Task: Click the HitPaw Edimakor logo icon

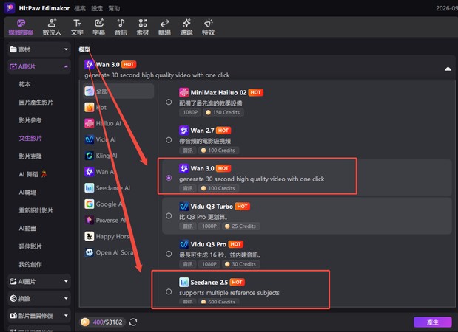Action: pyautogui.click(x=10, y=8)
